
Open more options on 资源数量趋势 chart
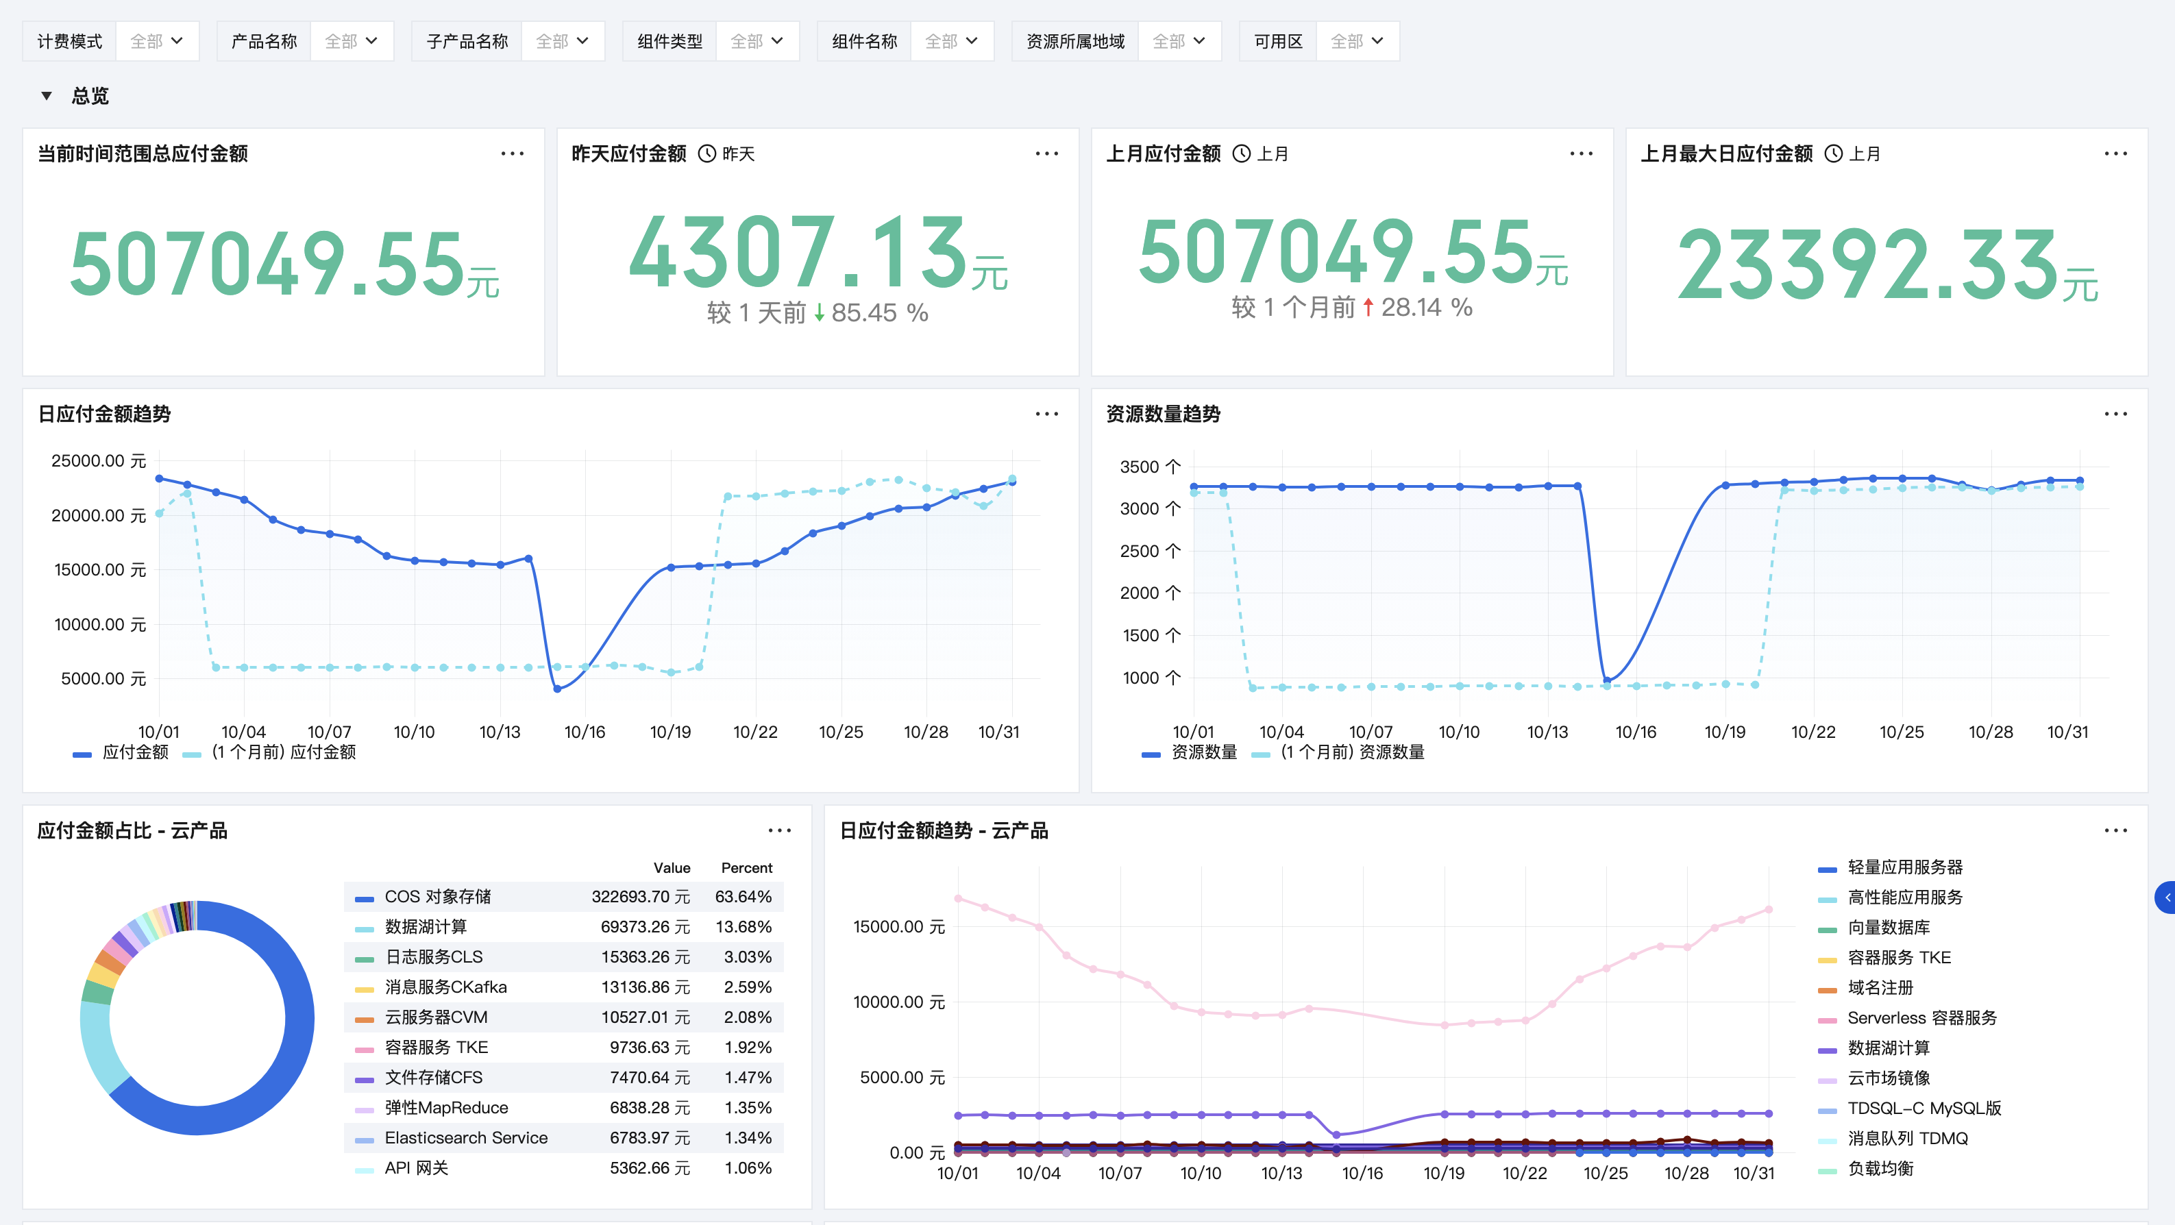click(x=2115, y=414)
